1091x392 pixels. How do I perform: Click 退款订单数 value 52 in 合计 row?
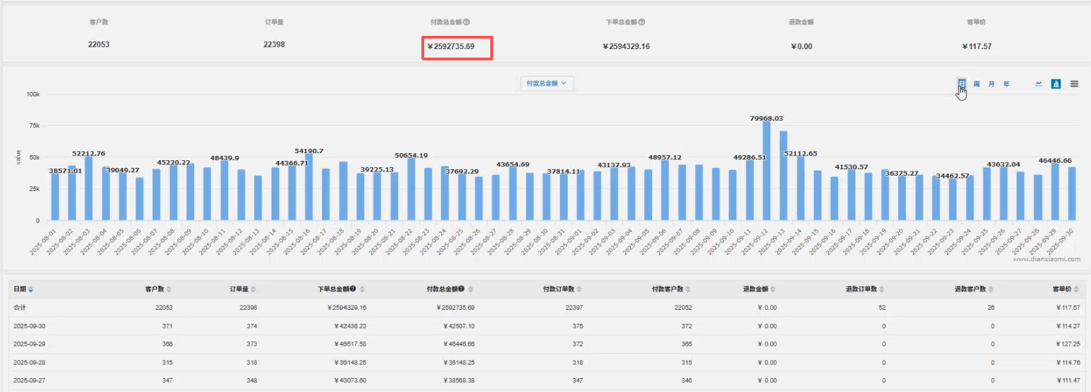tap(882, 308)
